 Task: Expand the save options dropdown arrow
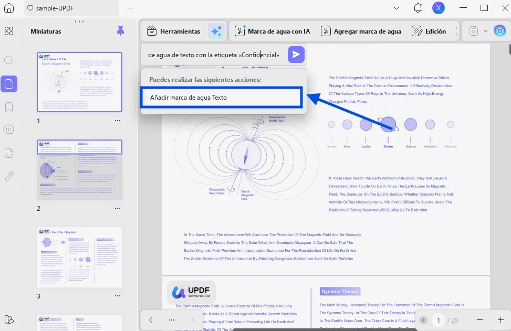pos(486,31)
